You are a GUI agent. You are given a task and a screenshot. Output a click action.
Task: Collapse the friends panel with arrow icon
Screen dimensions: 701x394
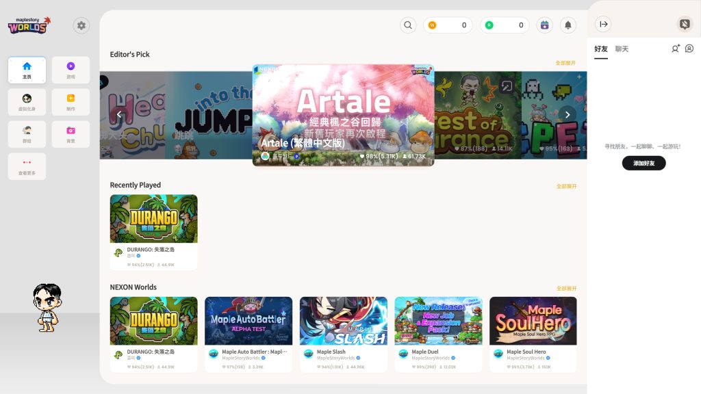pyautogui.click(x=604, y=24)
